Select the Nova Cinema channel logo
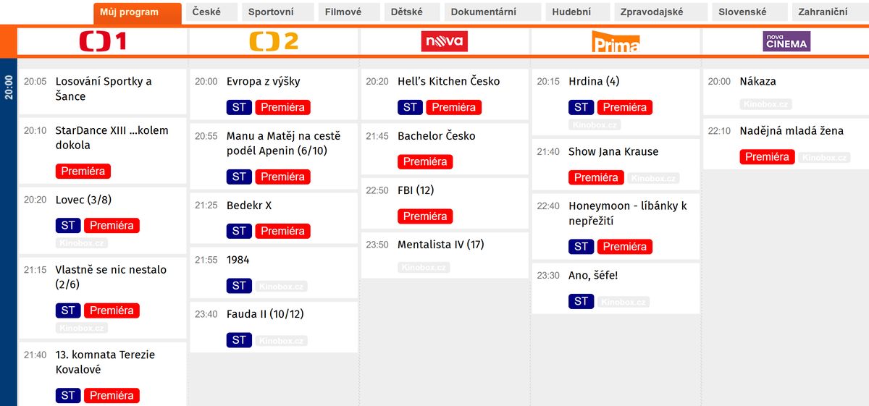 [x=786, y=41]
